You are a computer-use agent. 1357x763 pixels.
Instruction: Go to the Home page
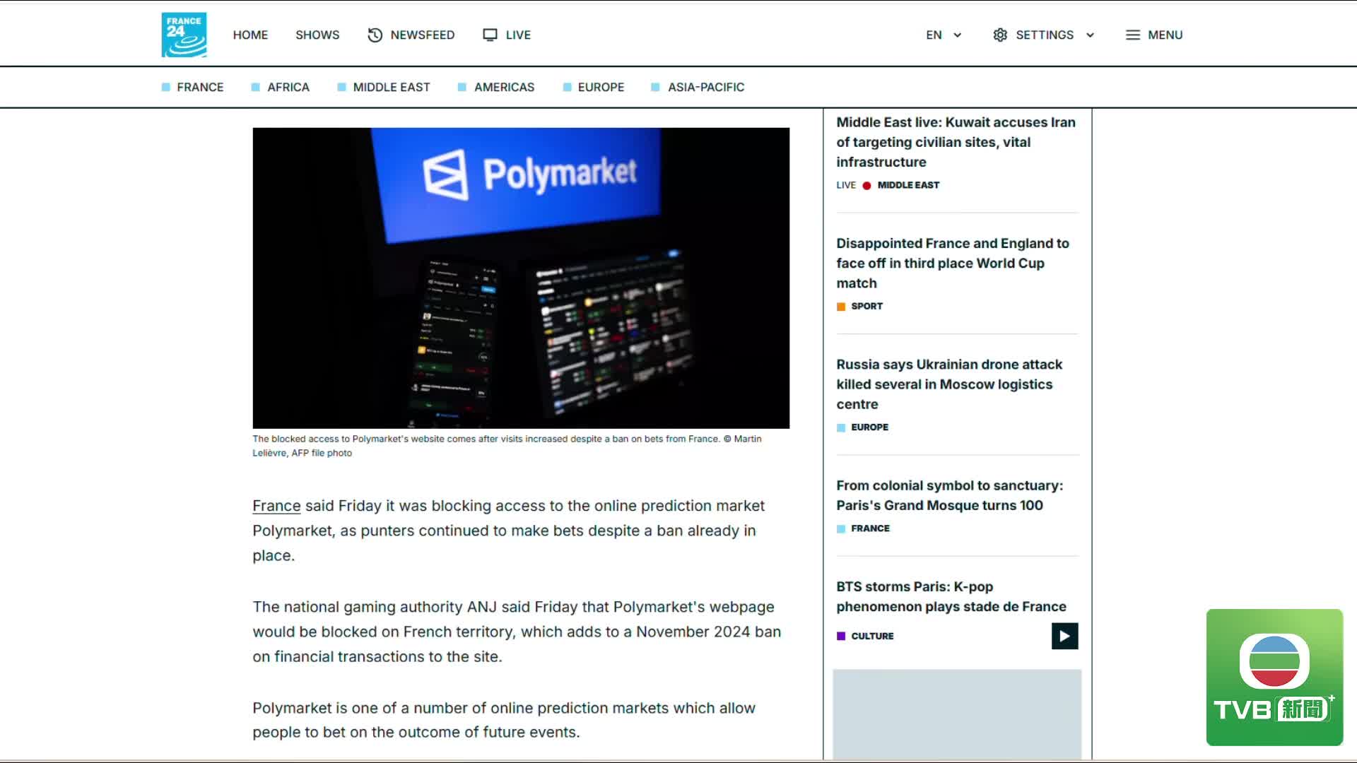[250, 35]
